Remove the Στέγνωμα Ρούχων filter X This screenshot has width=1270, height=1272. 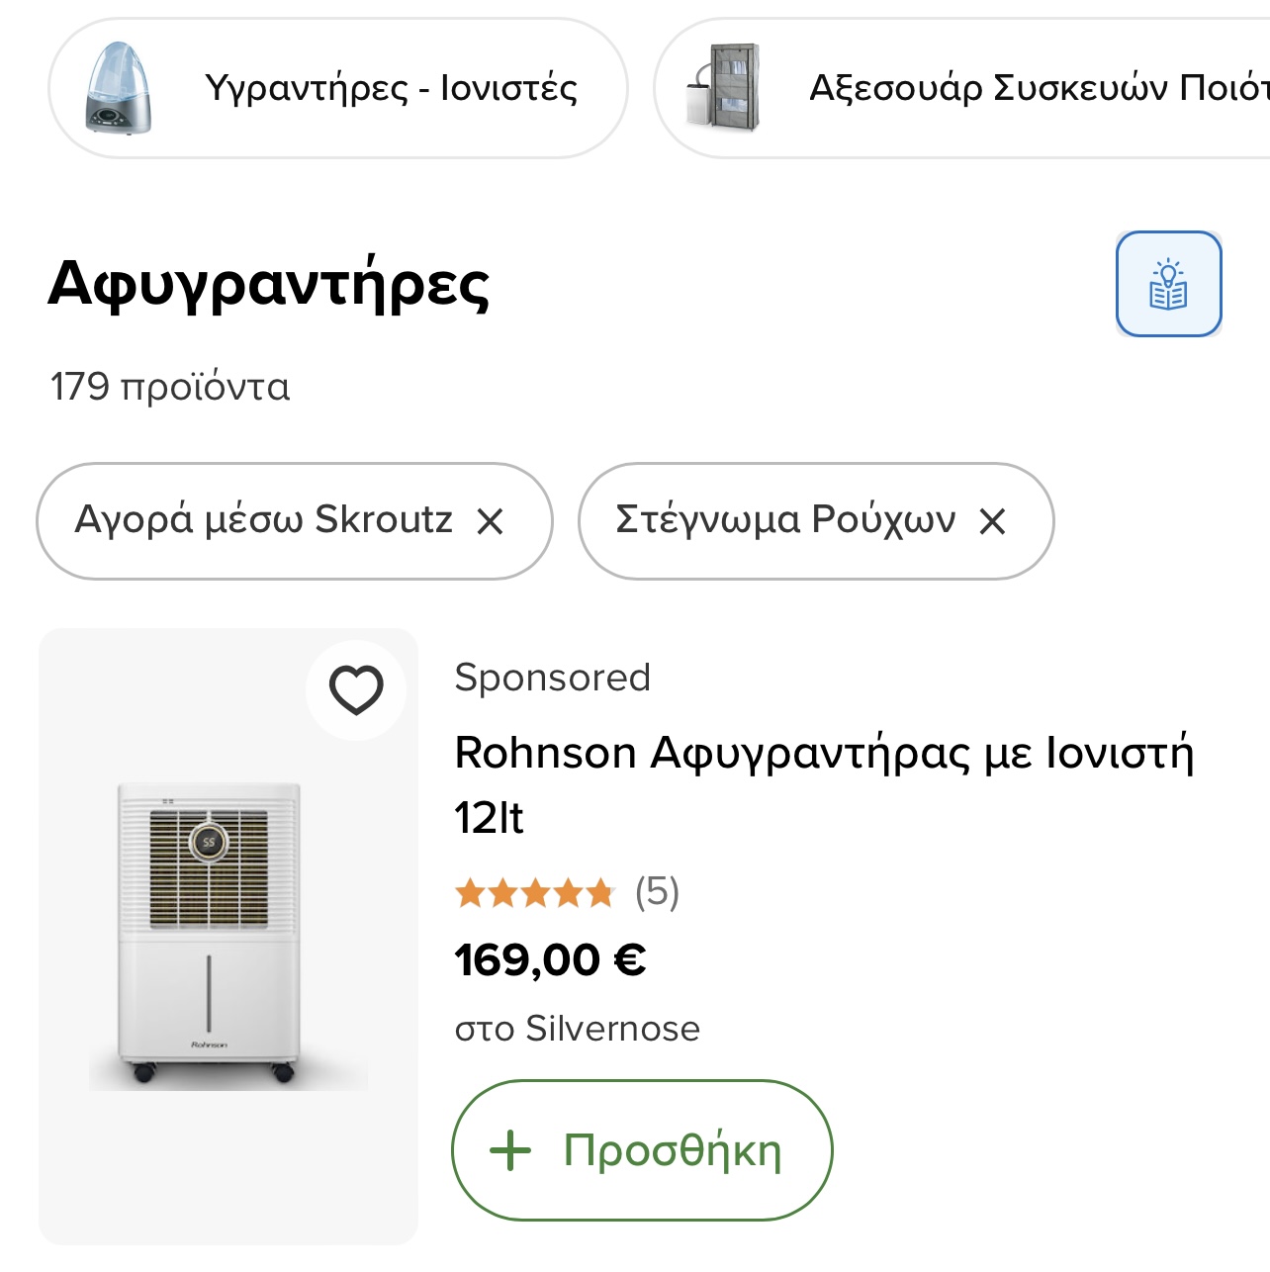click(x=992, y=521)
